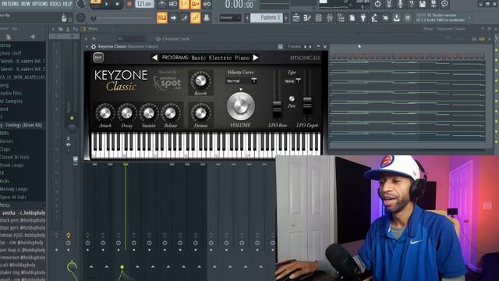Open the Velocity Curve Normal dropdown
499x281 pixels.
tap(241, 81)
